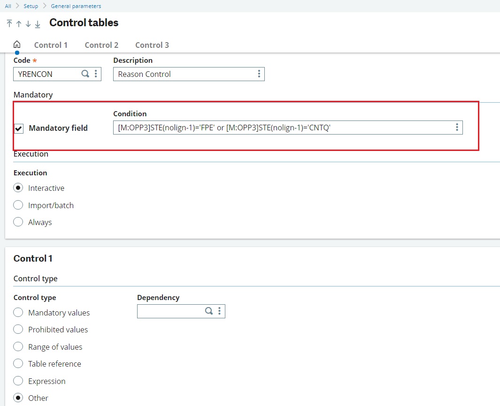Switch to the Control 3 tab

pos(152,45)
